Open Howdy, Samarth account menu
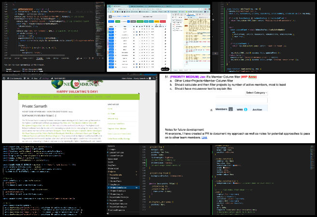 pos(142,78)
